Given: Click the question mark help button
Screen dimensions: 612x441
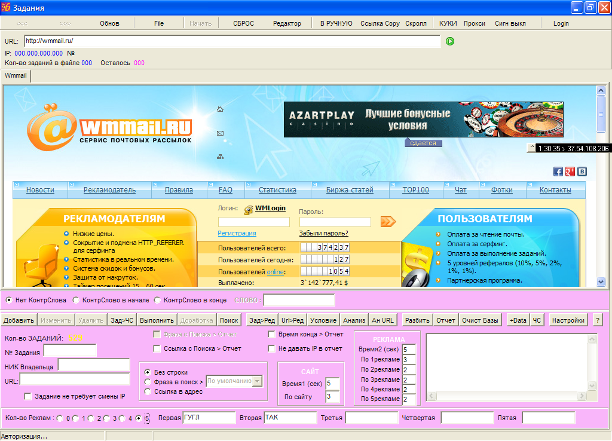Looking at the screenshot, I should tap(597, 320).
